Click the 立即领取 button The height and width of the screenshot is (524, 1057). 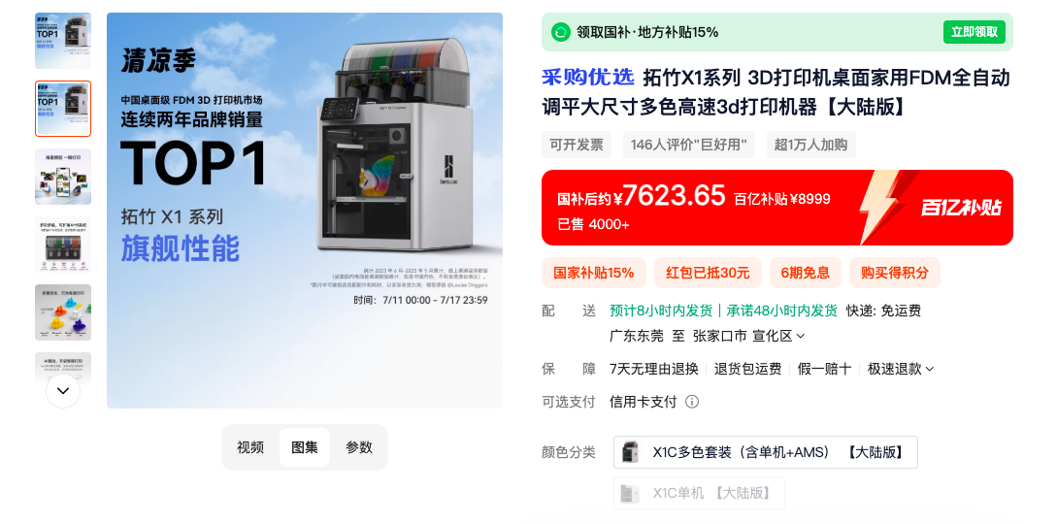(974, 32)
